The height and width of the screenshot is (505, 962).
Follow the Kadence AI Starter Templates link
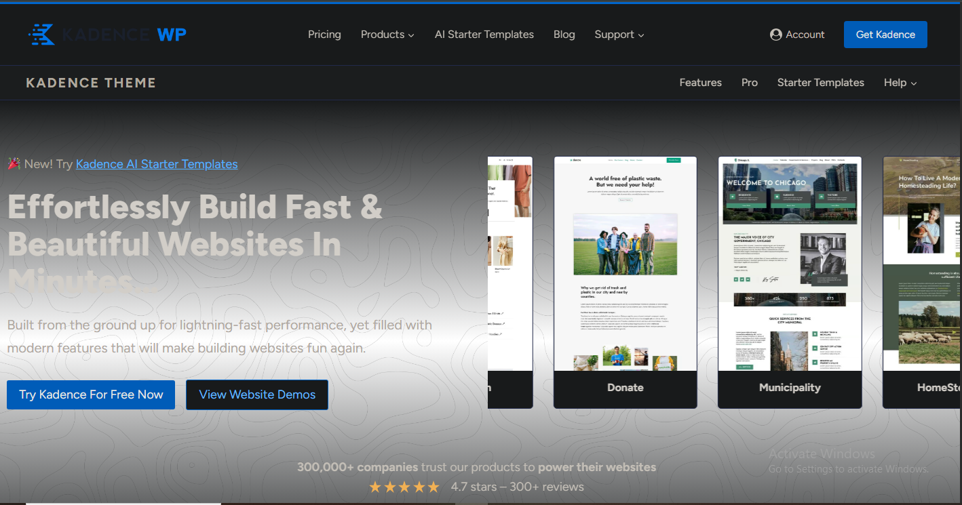pyautogui.click(x=157, y=164)
